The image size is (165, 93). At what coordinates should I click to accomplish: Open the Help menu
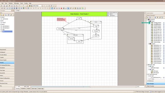click(30, 3)
